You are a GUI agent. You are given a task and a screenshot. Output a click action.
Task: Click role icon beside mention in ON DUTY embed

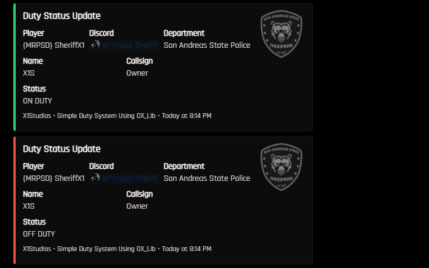click(x=95, y=45)
